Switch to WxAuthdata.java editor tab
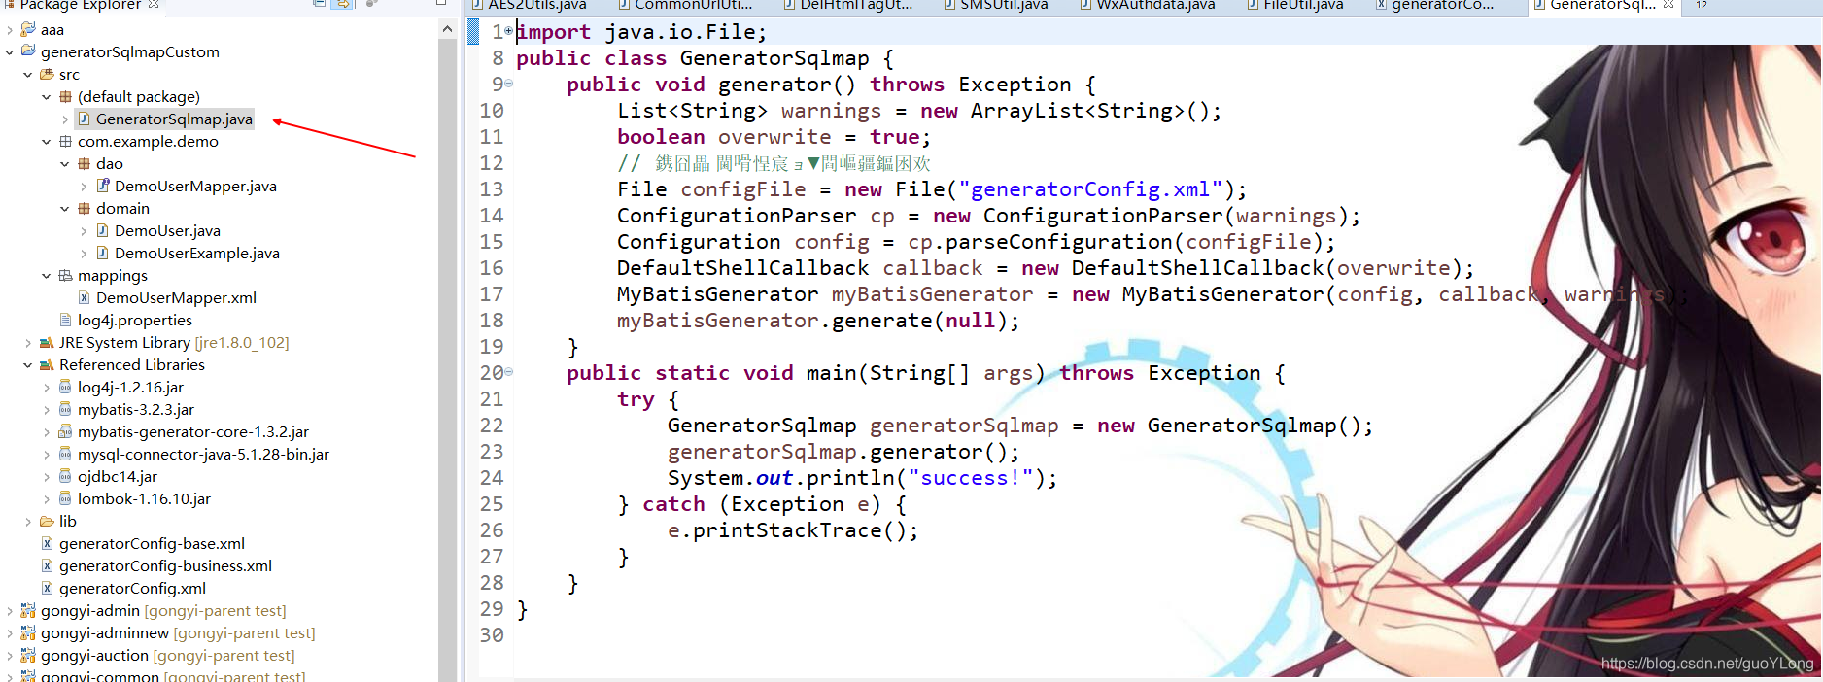The image size is (1823, 682). 1155,5
